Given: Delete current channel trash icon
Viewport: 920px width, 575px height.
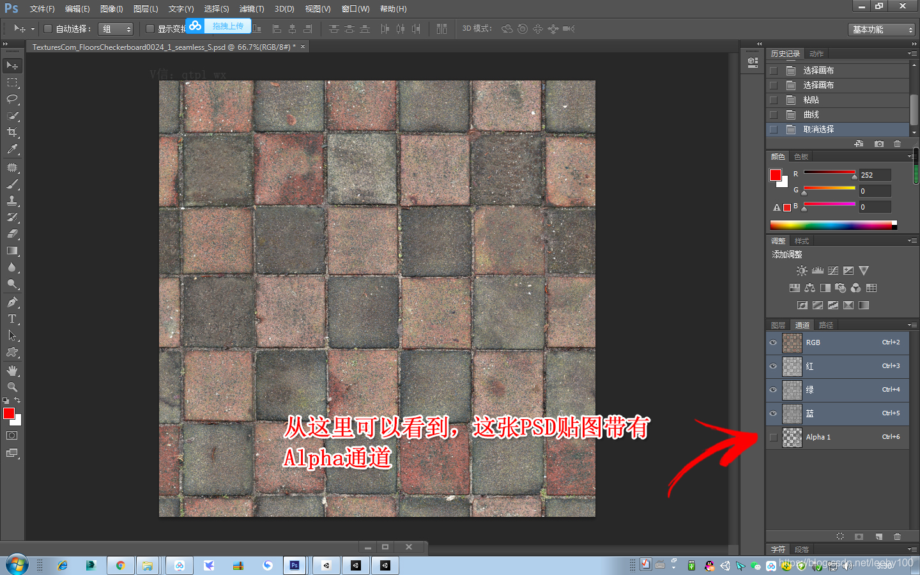Looking at the screenshot, I should (x=897, y=537).
